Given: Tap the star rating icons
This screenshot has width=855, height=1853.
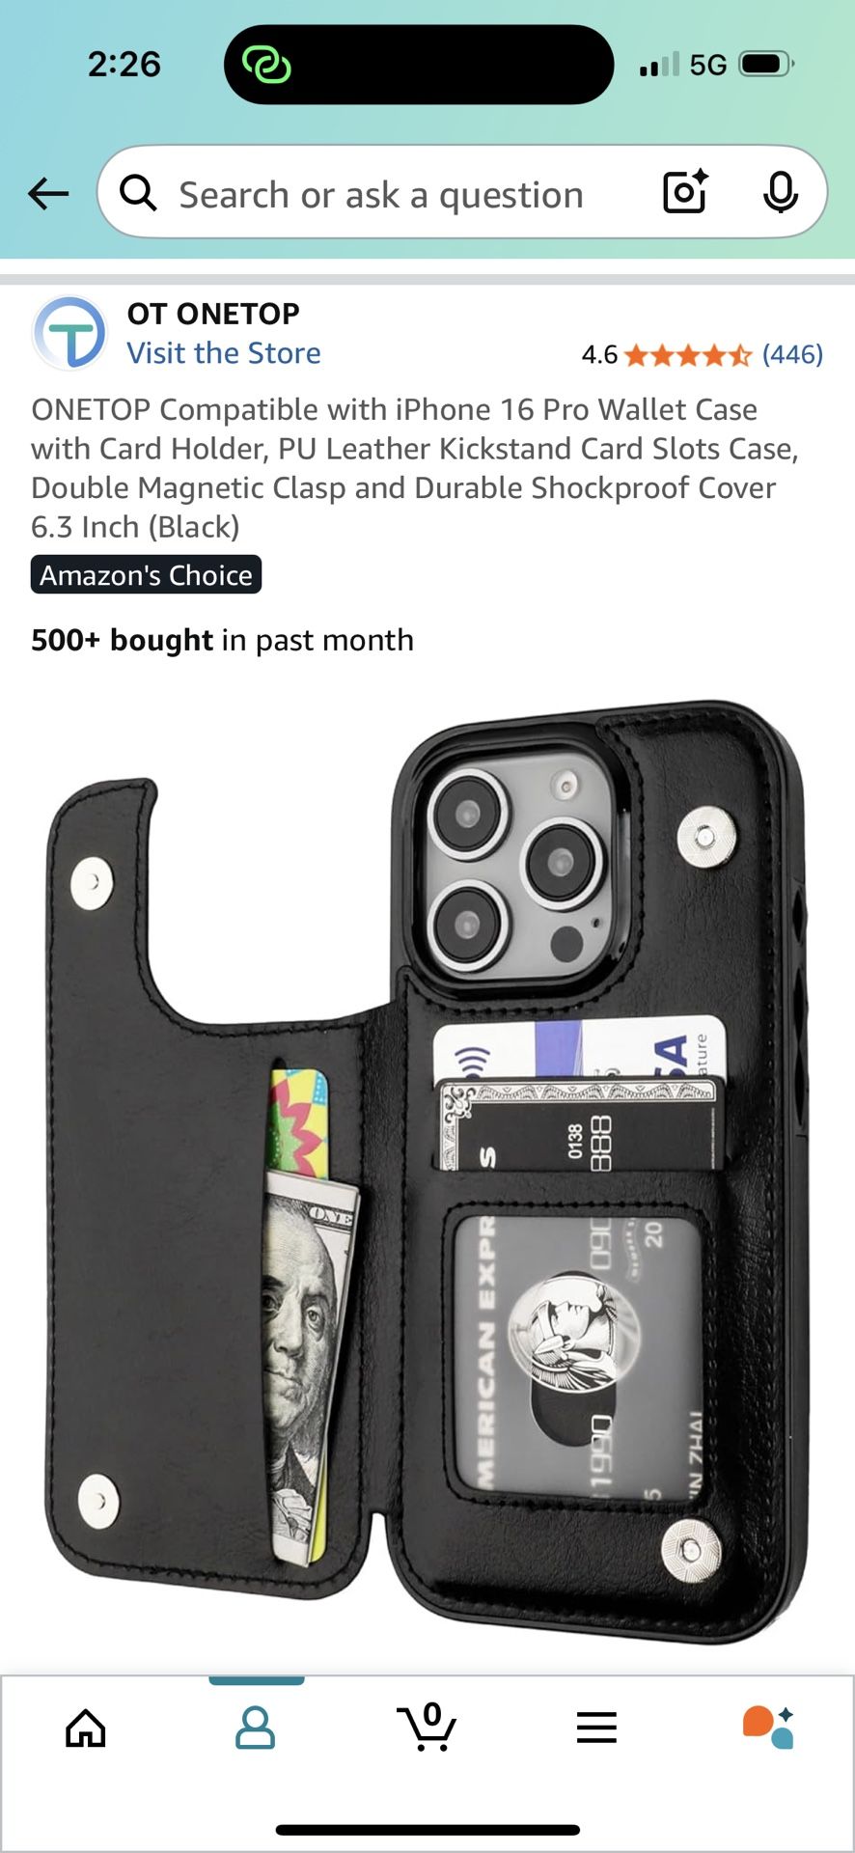Looking at the screenshot, I should tap(688, 355).
